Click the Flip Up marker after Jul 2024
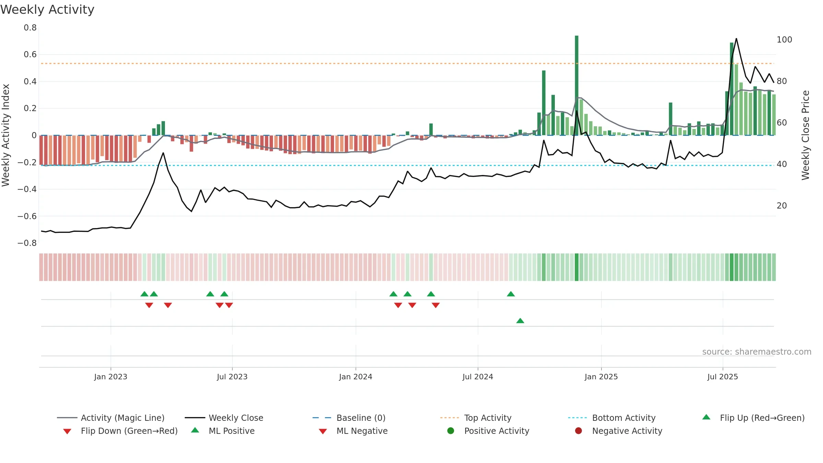The height and width of the screenshot is (463, 823). 511,294
